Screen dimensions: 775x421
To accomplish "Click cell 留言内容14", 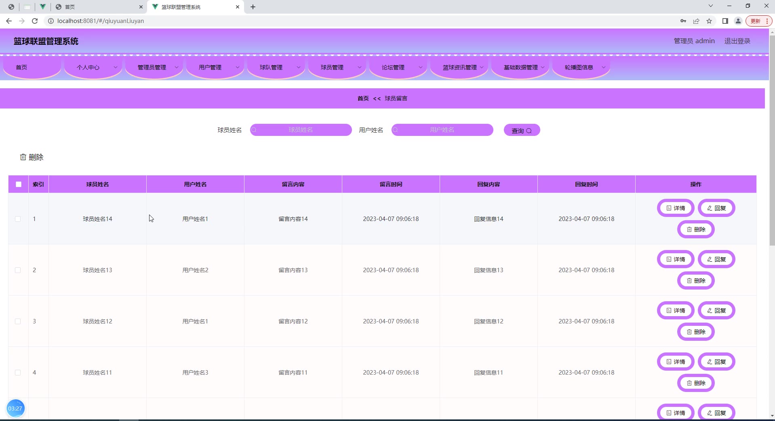I will click(x=293, y=219).
